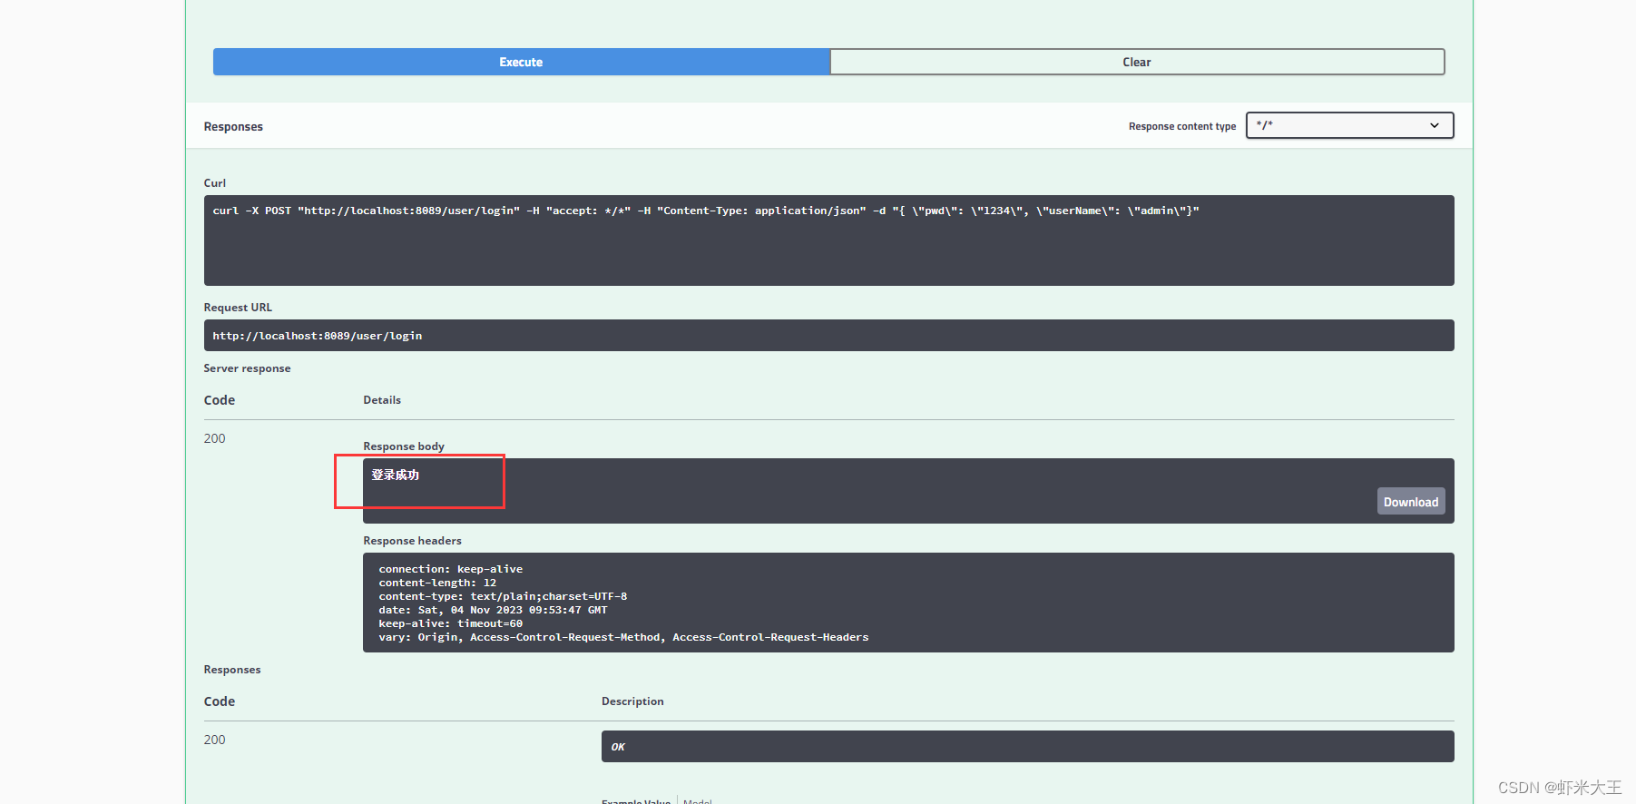
Task: Click the content-type text/plain header line
Action: coord(503,596)
